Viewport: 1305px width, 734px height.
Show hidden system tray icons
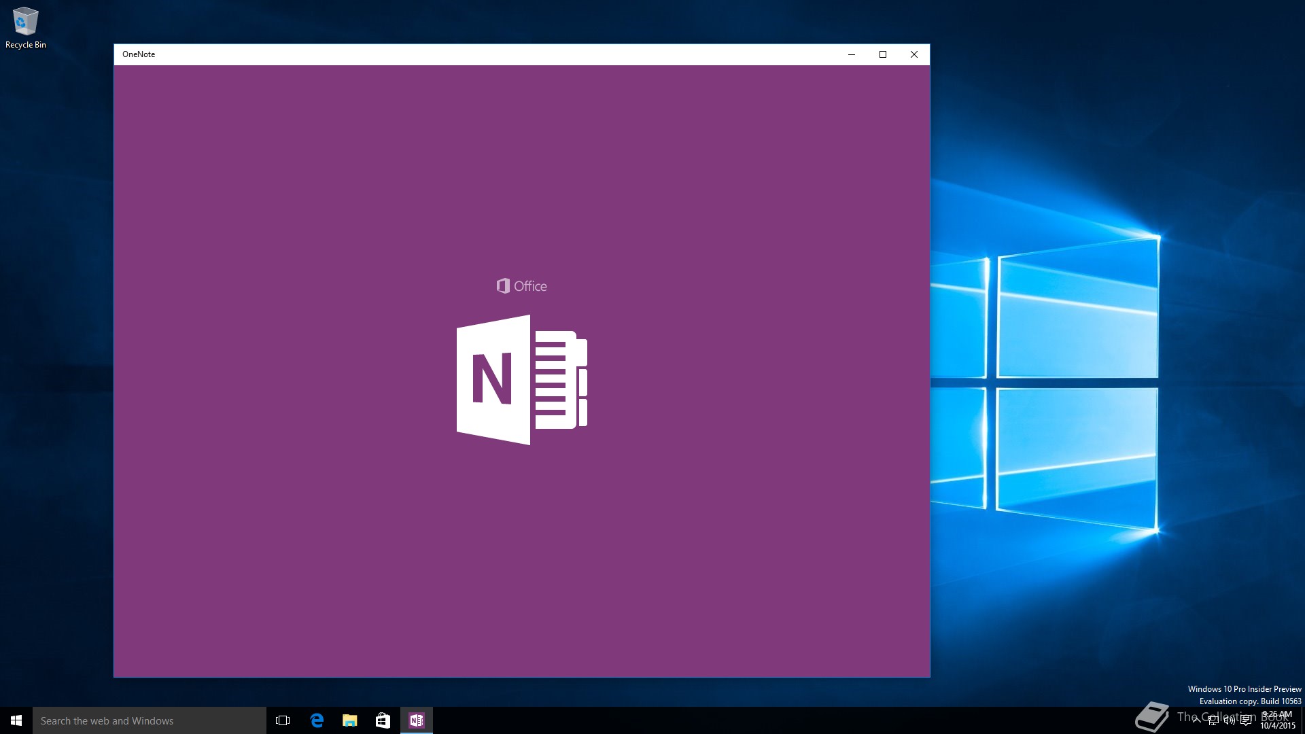[x=1196, y=720]
